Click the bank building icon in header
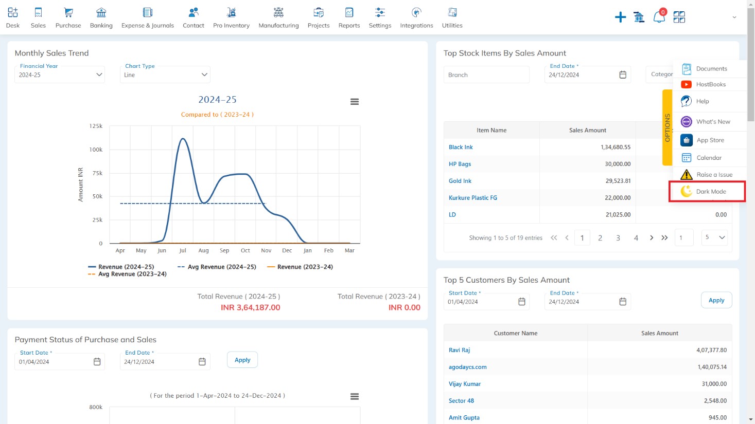755x424 pixels. [639, 17]
